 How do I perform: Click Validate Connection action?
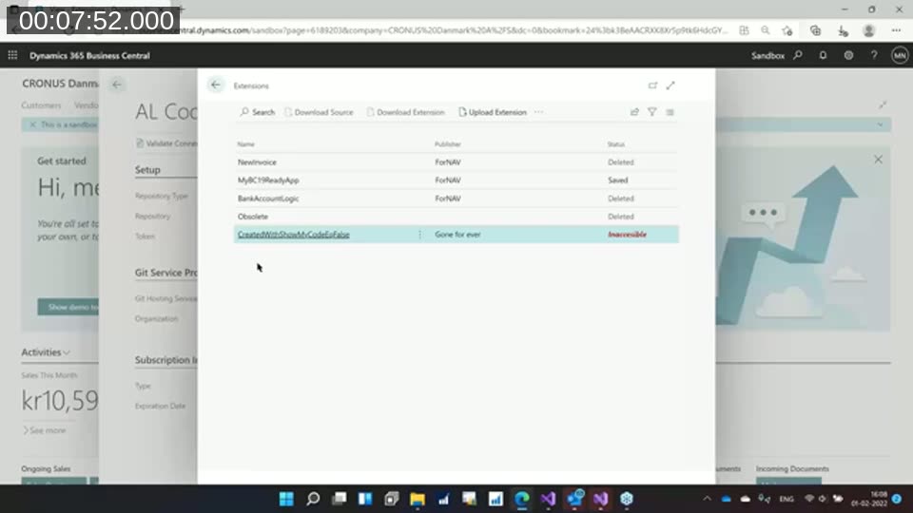pyautogui.click(x=166, y=143)
